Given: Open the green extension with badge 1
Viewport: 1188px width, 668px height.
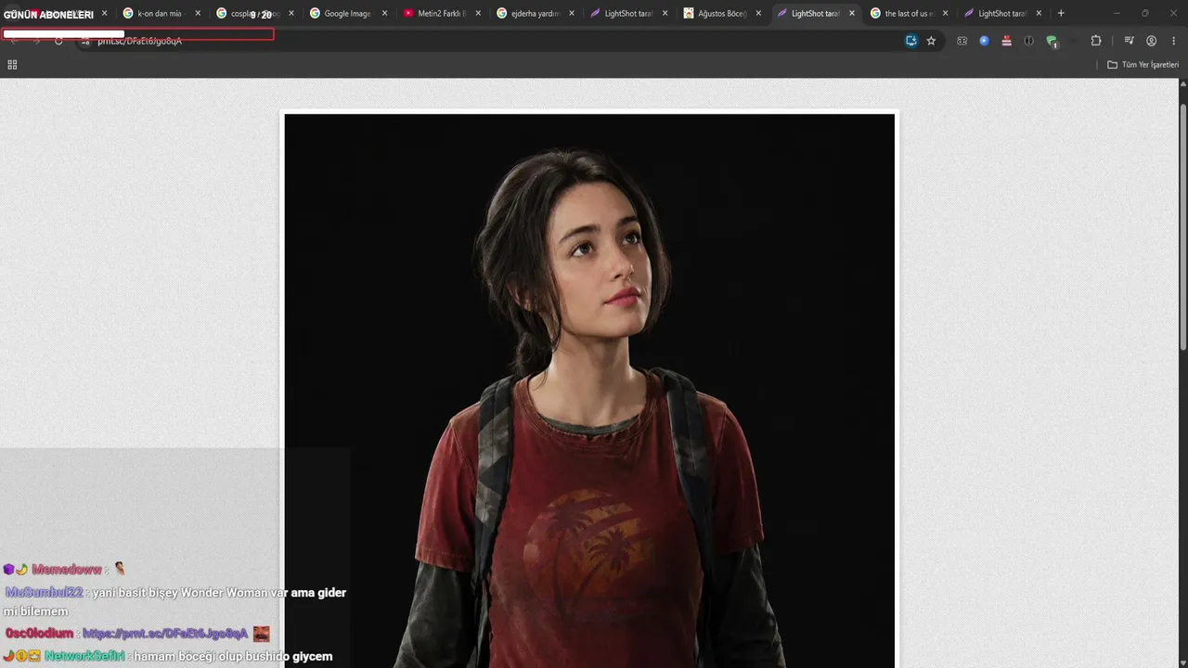Looking at the screenshot, I should tap(1052, 42).
